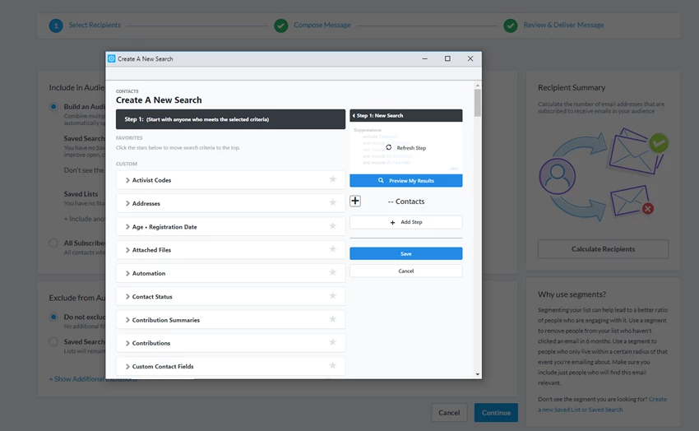
Task: Expand the Contributions section
Action: tap(127, 343)
